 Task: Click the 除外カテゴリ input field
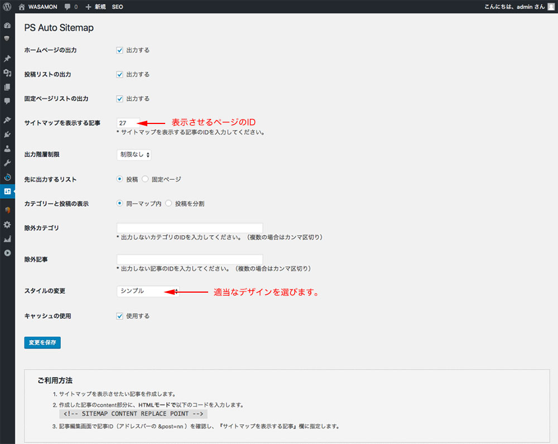[190, 228]
